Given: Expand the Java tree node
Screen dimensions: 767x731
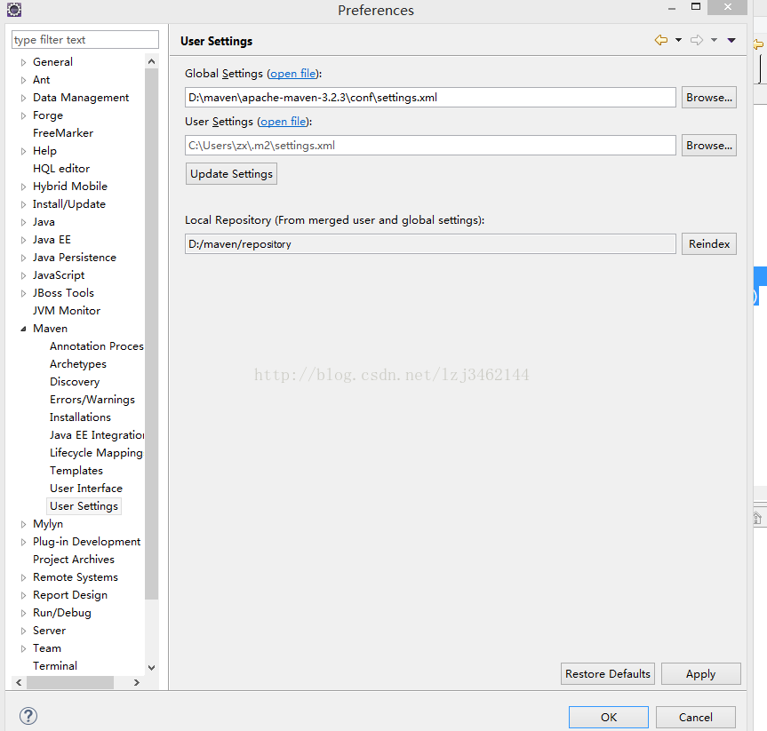Looking at the screenshot, I should pyautogui.click(x=23, y=222).
